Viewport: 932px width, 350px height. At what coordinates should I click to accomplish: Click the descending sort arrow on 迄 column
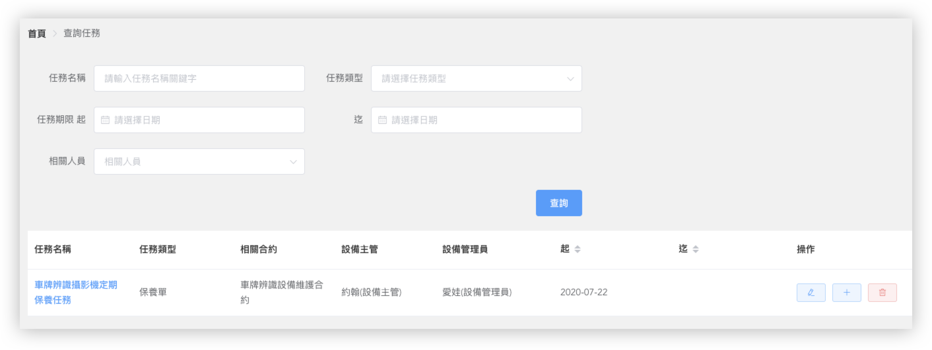coord(695,251)
